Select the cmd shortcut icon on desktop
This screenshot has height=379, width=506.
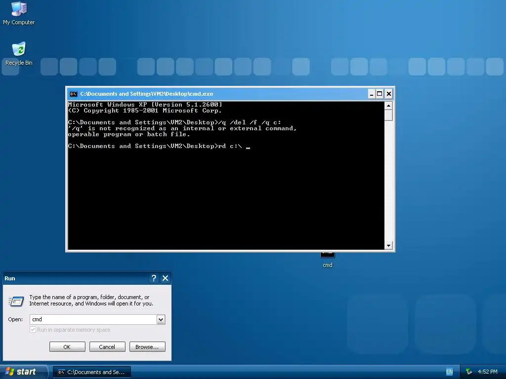coord(327,260)
